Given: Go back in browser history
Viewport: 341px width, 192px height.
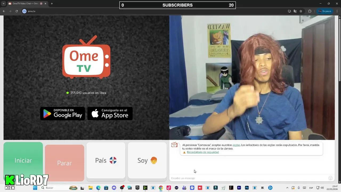Looking at the screenshot, I should click(4, 11).
